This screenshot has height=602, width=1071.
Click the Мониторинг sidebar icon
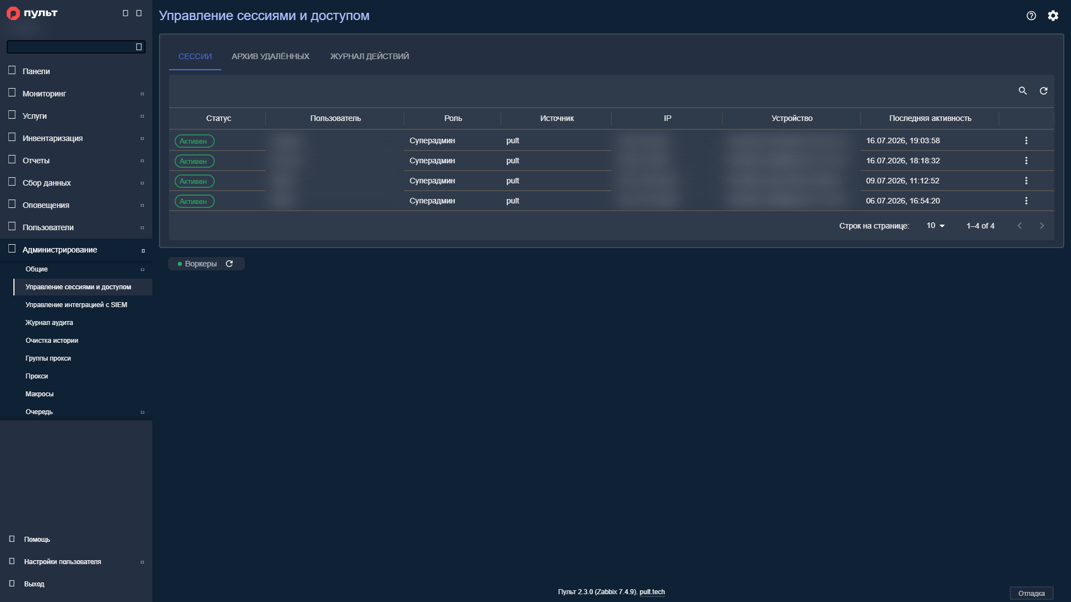point(12,93)
